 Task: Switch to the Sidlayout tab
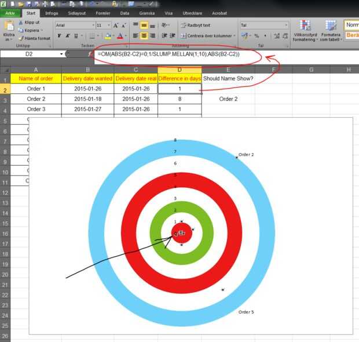[x=76, y=13]
